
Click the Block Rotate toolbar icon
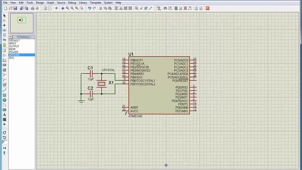pos(126,8)
